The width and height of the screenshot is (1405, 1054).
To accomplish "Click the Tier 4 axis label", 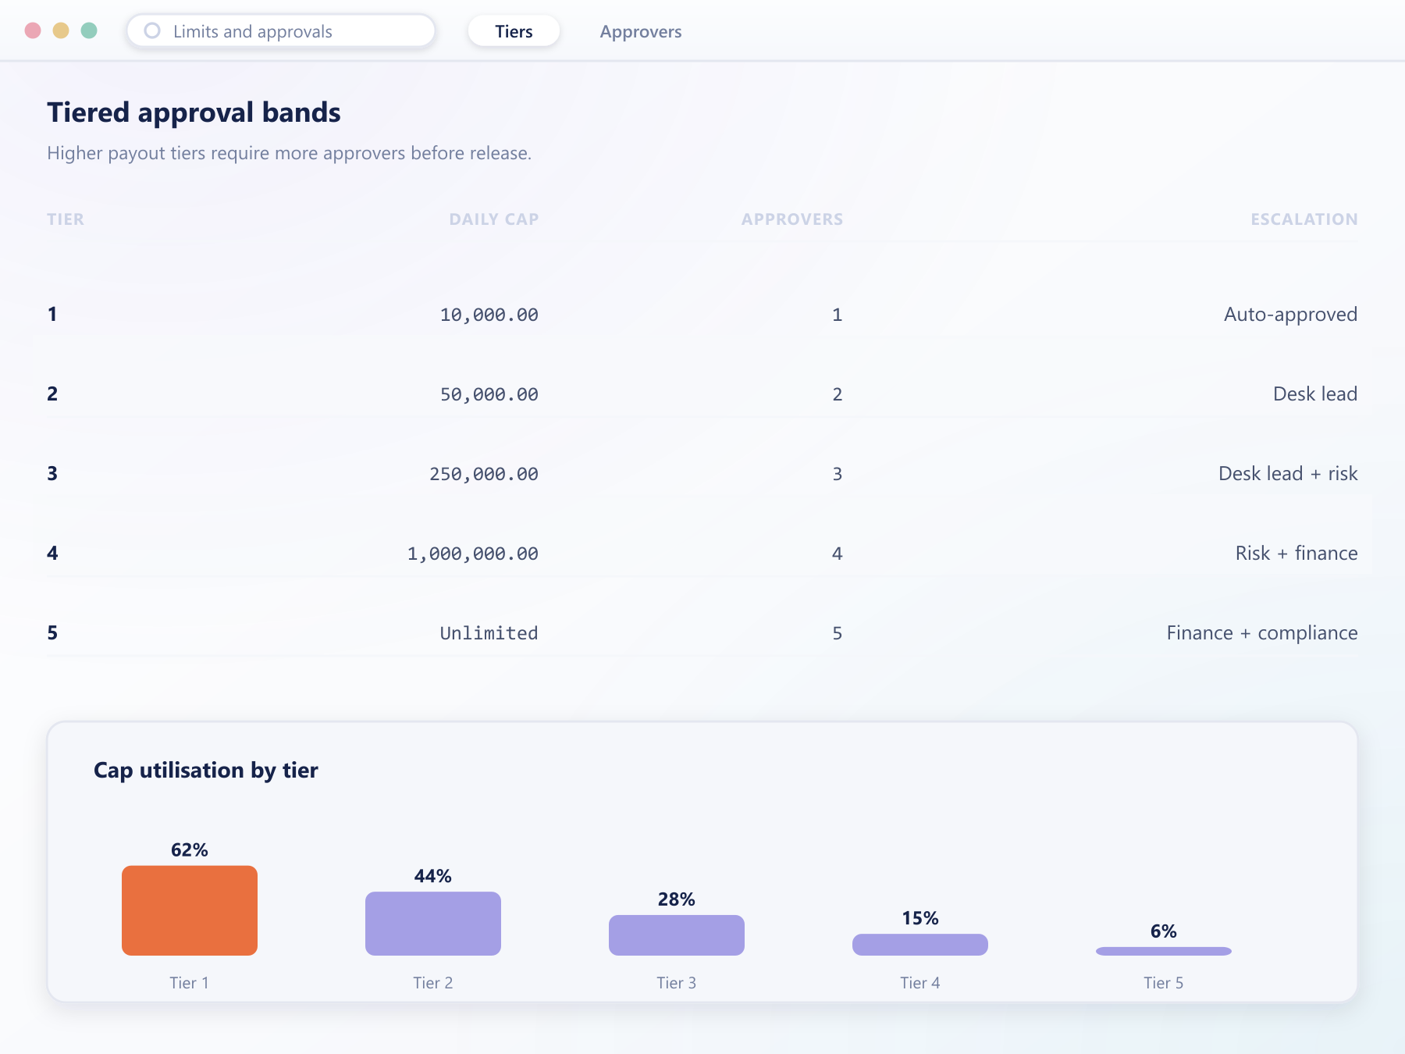I will 920,983.
